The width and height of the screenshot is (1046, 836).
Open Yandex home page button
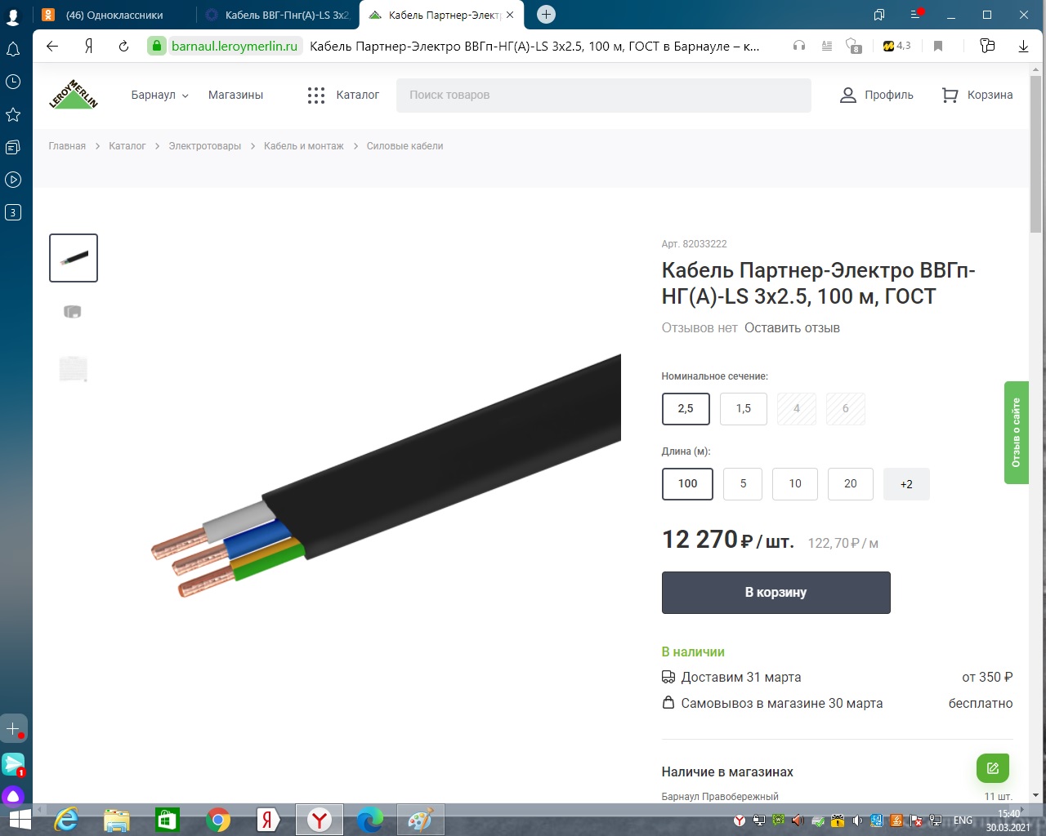[x=88, y=47]
